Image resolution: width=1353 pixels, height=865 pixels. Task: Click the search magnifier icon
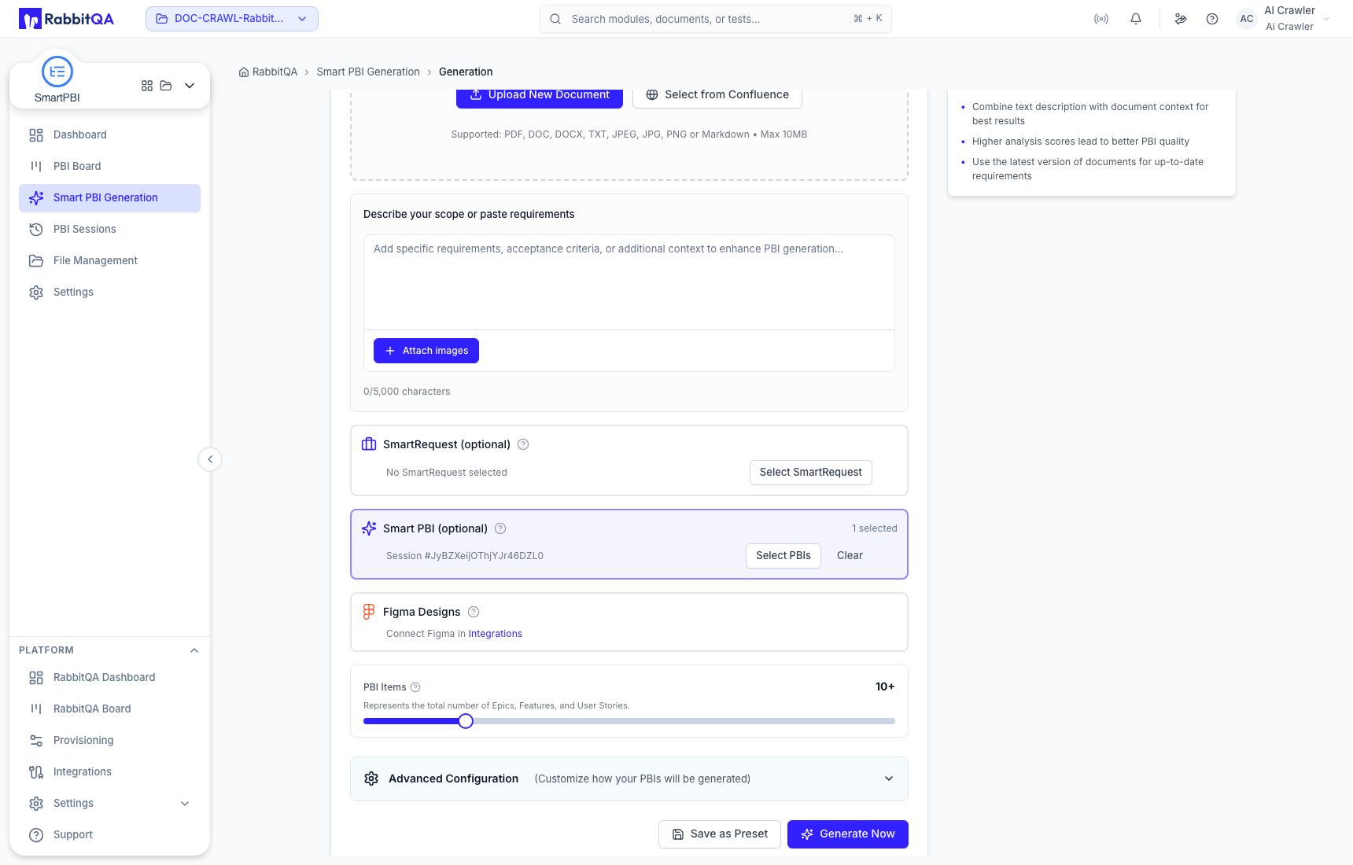[x=555, y=19]
